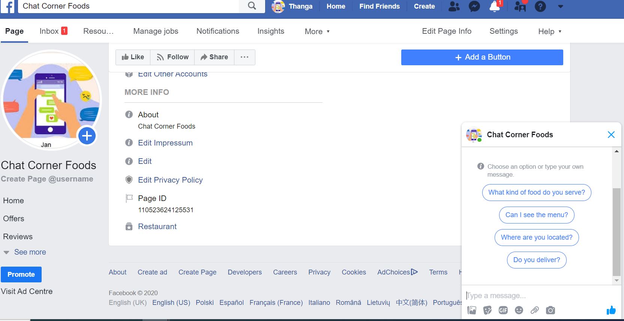Open the emoji picker in chat
The height and width of the screenshot is (321, 624).
tap(519, 310)
